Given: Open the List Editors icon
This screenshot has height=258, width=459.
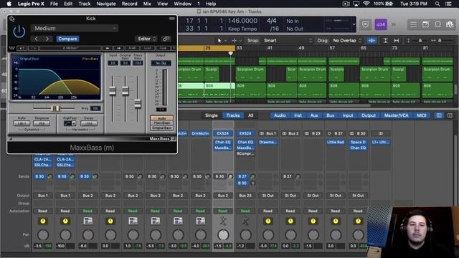Looking at the screenshot, I should coord(413,24).
